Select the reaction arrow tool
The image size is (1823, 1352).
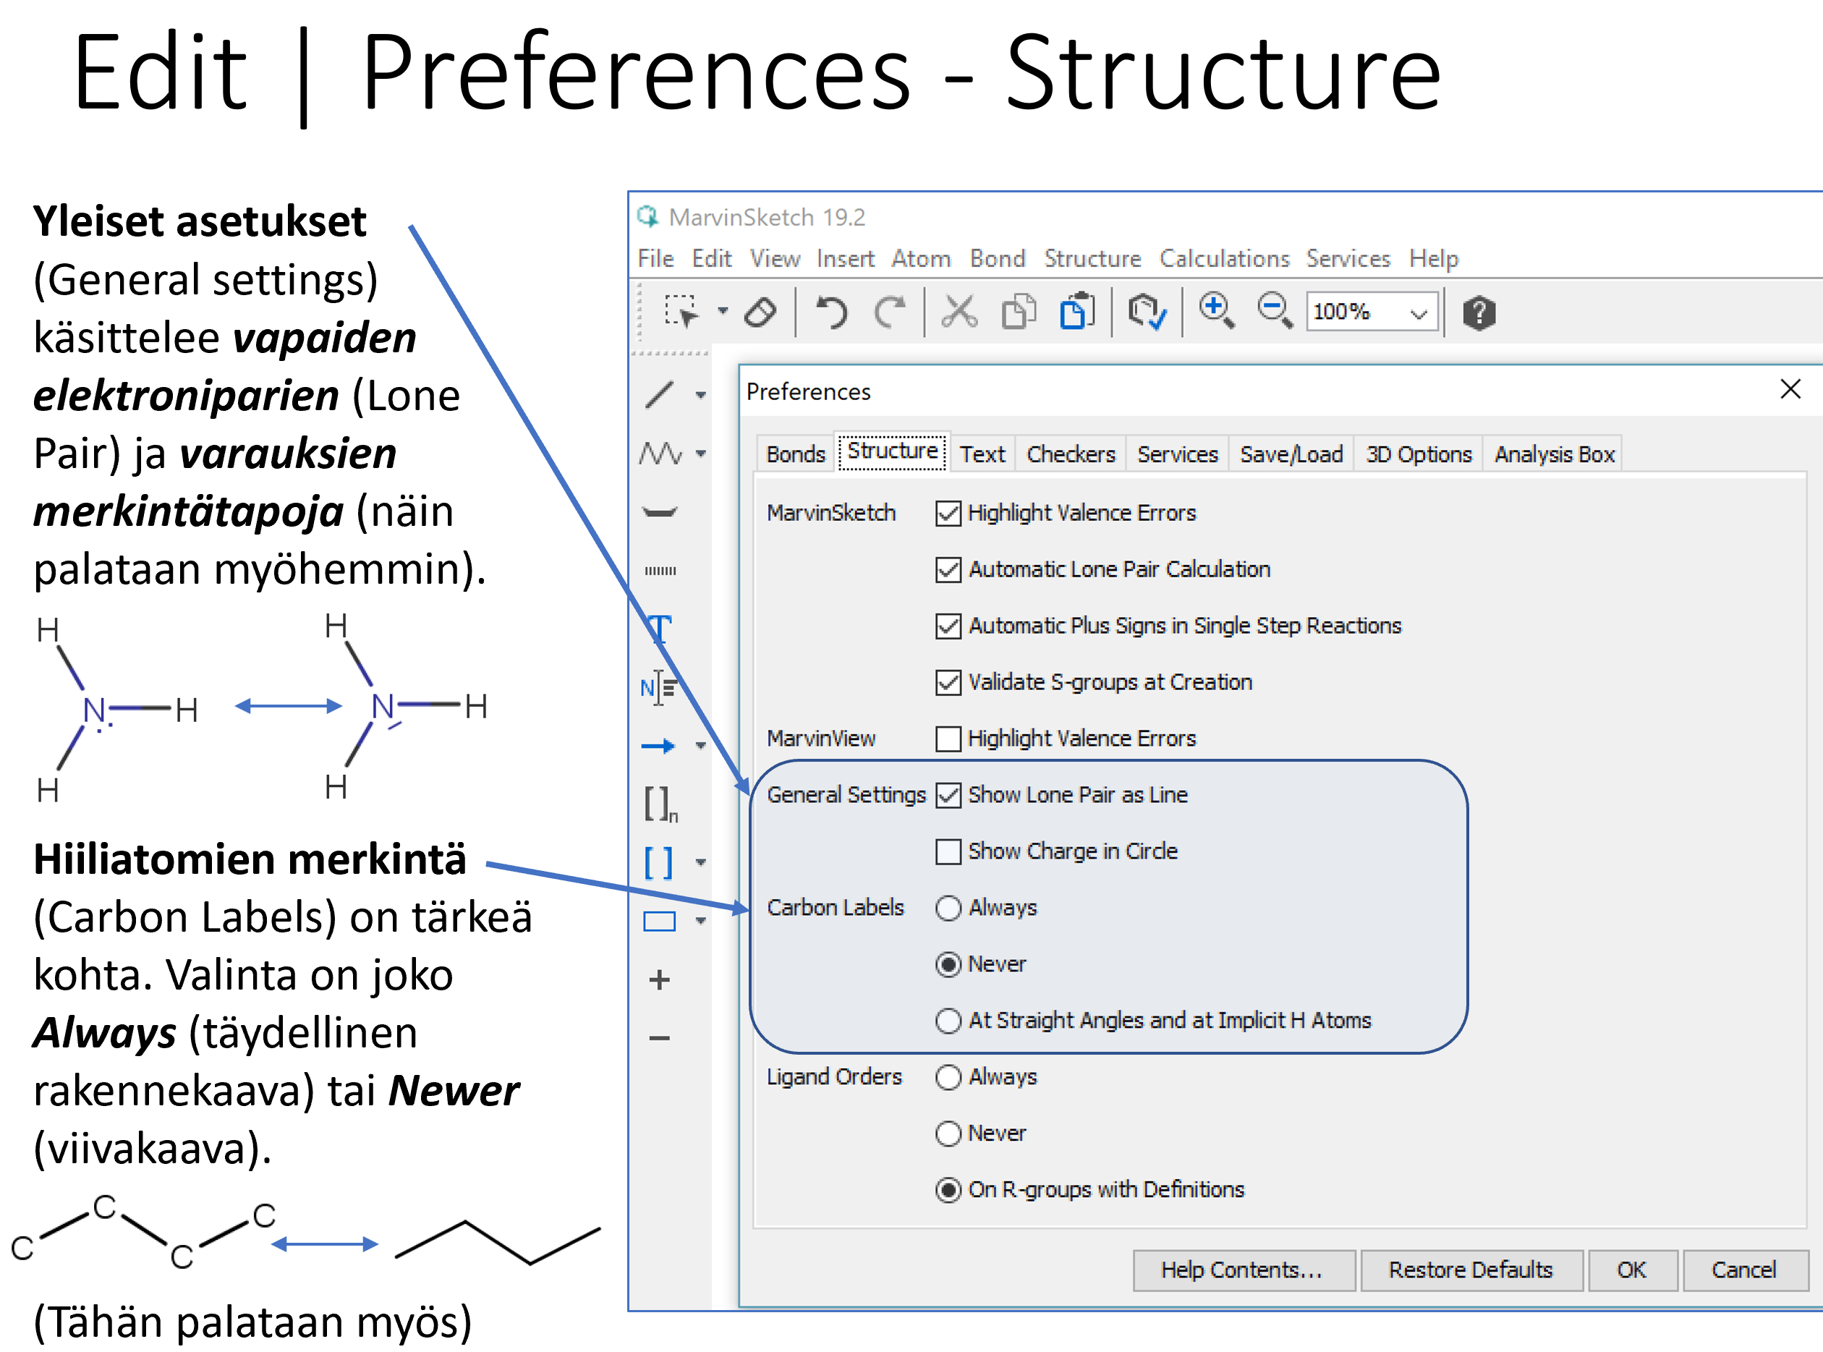pos(658,746)
